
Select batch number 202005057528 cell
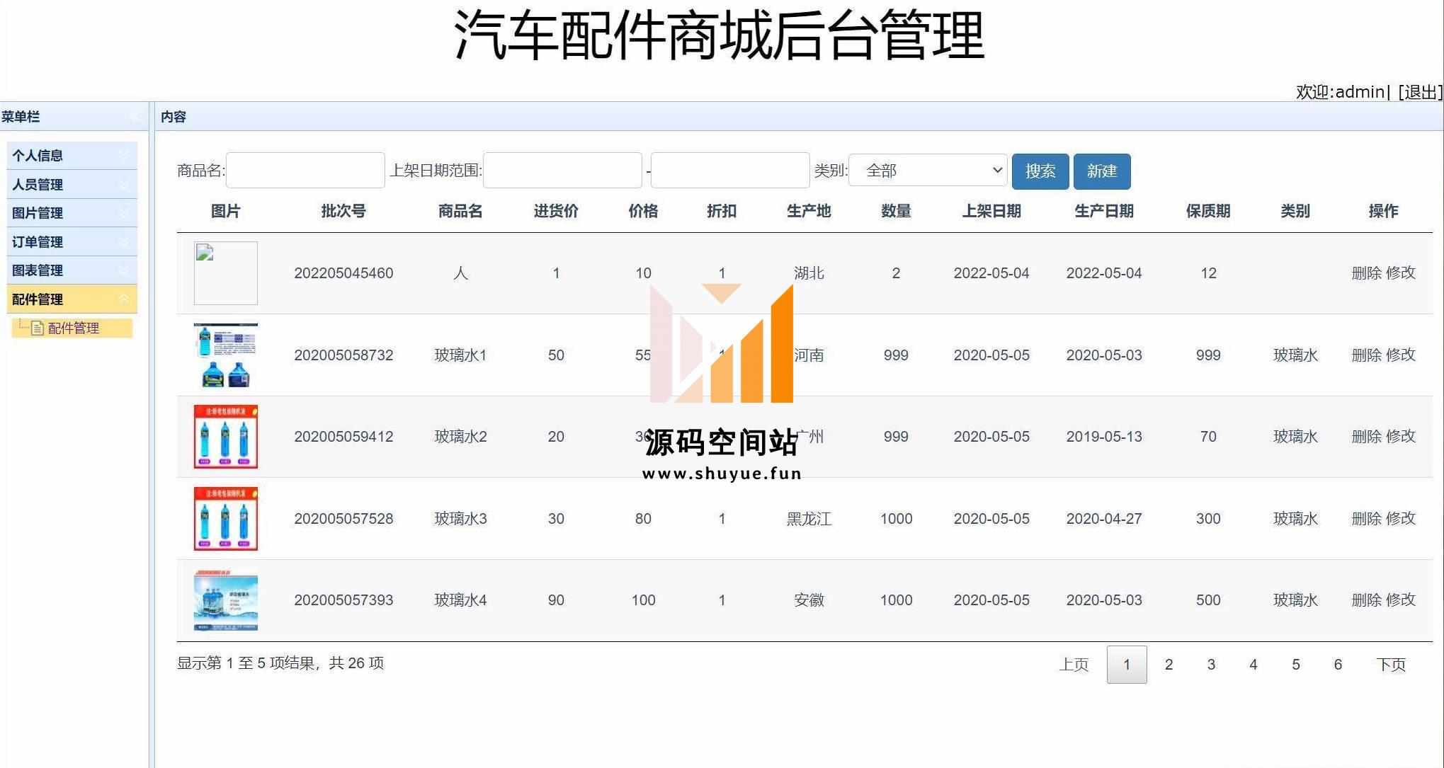coord(343,519)
